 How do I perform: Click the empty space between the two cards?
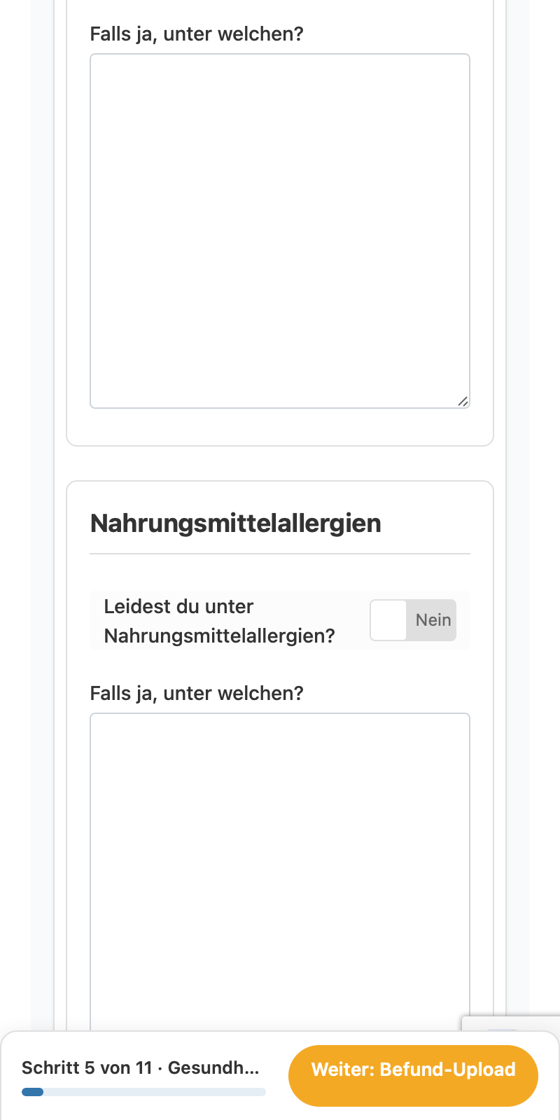pyautogui.click(x=280, y=463)
